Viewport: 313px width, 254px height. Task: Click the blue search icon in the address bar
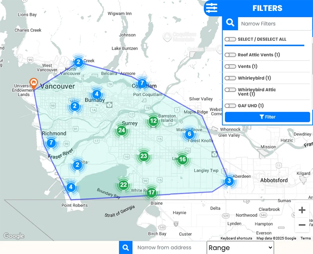125,247
